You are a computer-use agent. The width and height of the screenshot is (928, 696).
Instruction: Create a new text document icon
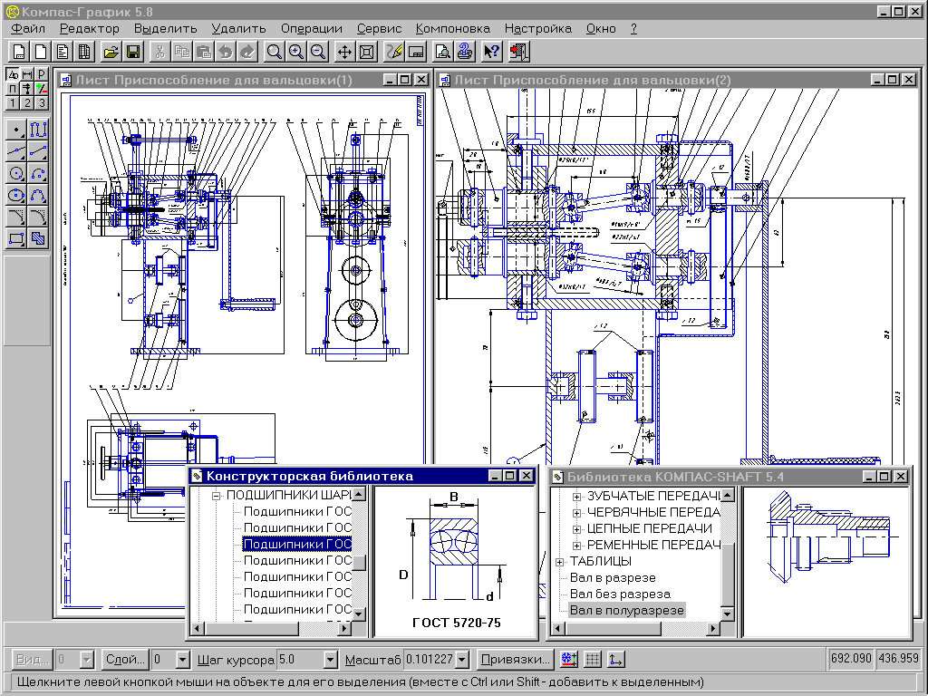[63, 52]
